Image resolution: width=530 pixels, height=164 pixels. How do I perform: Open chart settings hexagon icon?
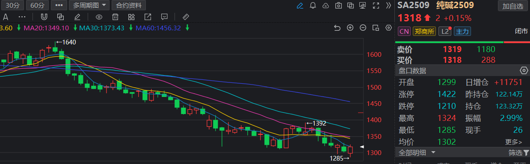click(388, 28)
